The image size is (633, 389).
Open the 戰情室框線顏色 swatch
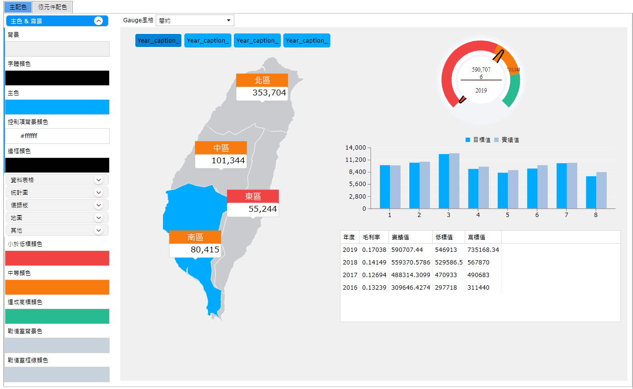[x=57, y=374]
